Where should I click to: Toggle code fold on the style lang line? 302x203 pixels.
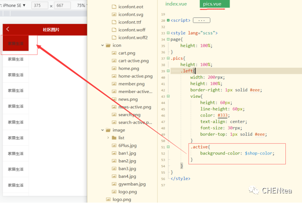tap(168, 33)
